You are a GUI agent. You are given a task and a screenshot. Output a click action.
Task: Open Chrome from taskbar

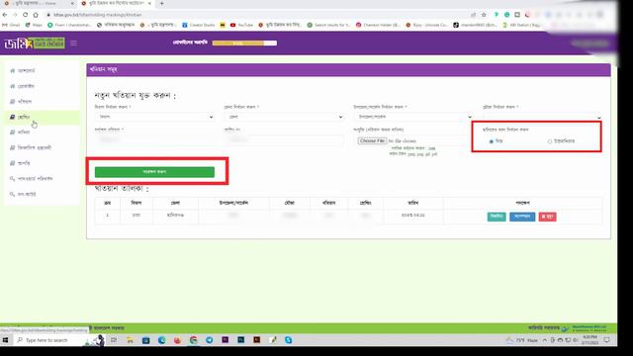tap(194, 340)
